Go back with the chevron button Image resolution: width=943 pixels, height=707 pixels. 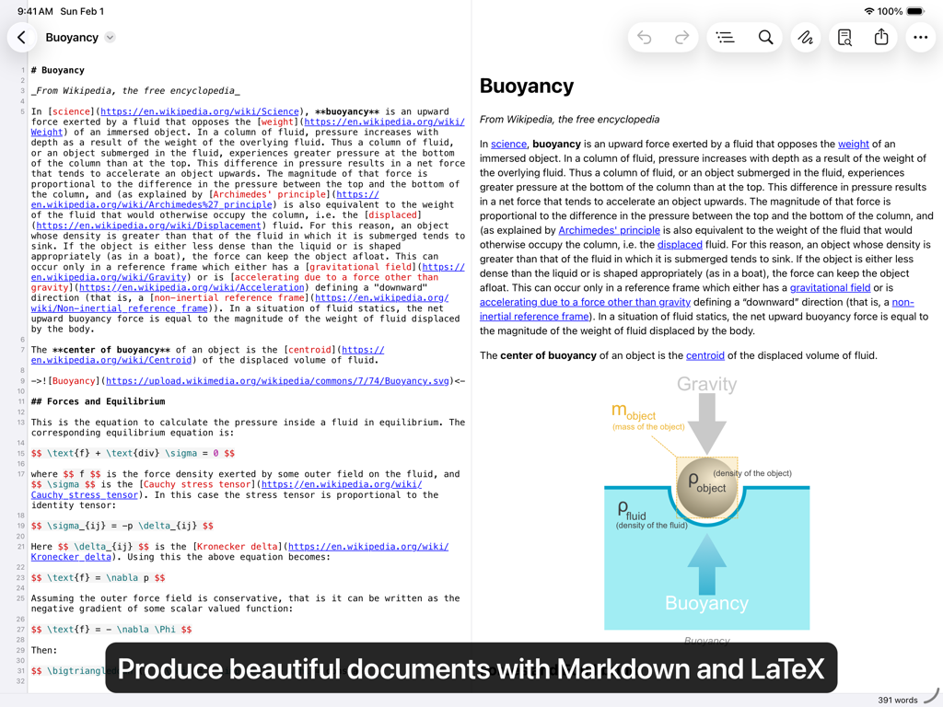pos(22,37)
